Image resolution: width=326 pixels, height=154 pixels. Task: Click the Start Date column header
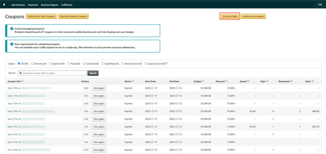150,81
